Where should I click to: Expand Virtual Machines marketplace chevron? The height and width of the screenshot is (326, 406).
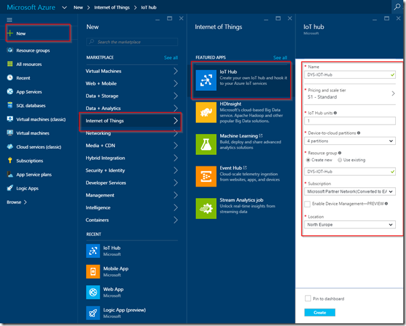(176, 71)
